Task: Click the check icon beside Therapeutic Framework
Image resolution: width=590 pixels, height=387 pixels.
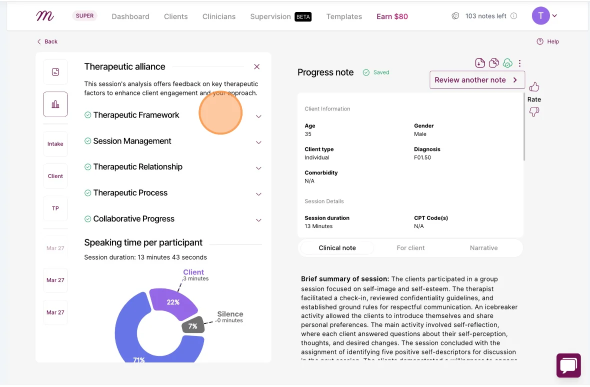Action: tap(87, 115)
